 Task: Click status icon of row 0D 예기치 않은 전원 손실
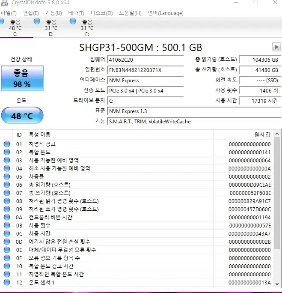pyautogui.click(x=7, y=242)
